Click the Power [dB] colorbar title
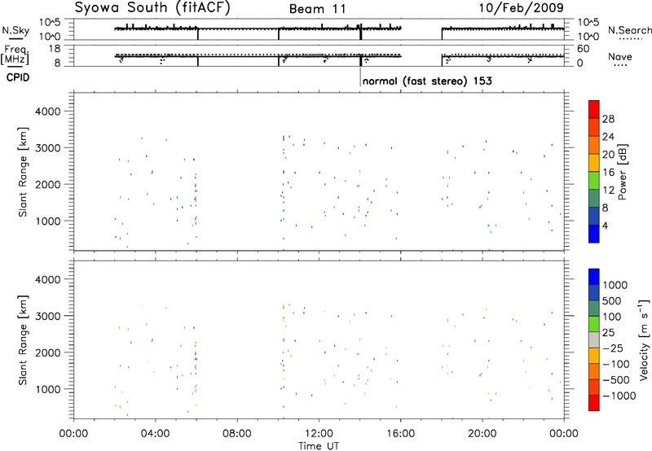This screenshot has width=652, height=451. 622,172
